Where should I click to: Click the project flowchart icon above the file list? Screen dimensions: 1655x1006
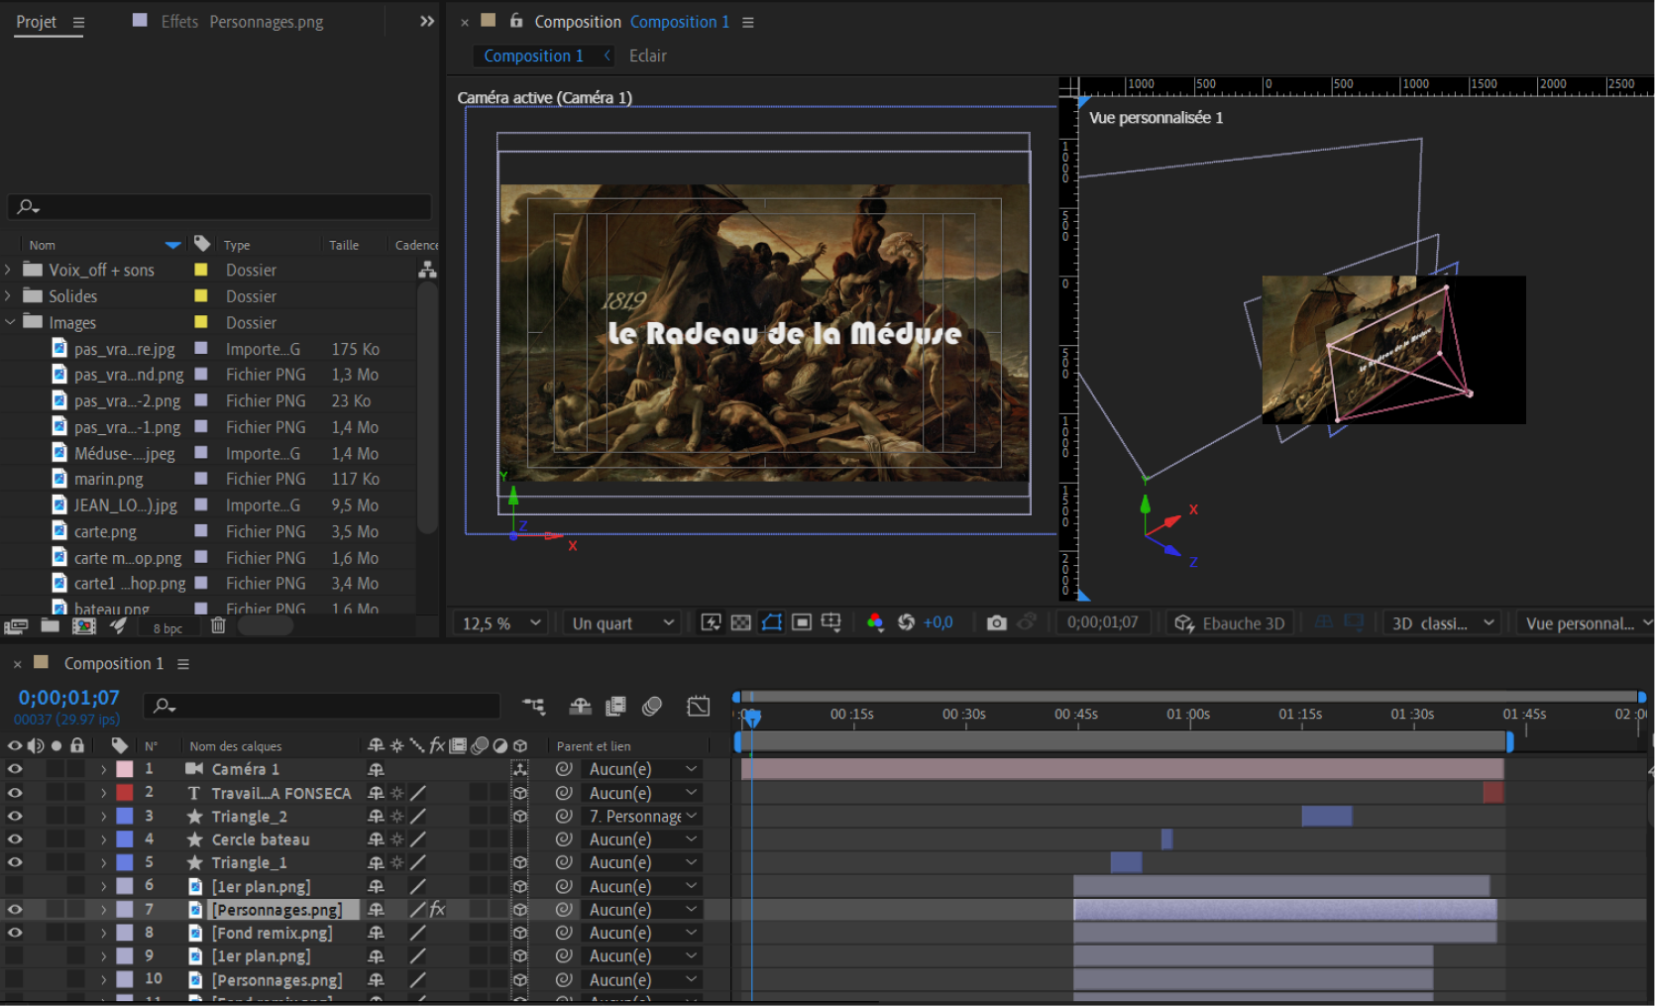(x=427, y=270)
